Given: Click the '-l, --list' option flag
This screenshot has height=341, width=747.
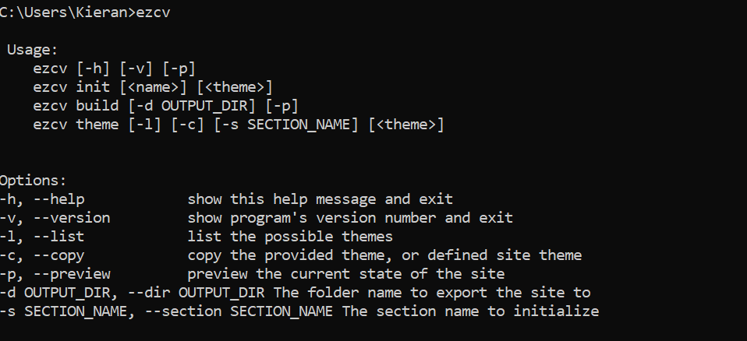Looking at the screenshot, I should pyautogui.click(x=42, y=237).
